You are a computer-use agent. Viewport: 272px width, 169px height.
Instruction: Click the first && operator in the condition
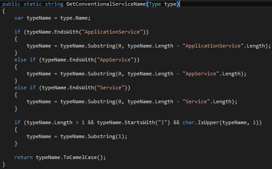pos(90,122)
